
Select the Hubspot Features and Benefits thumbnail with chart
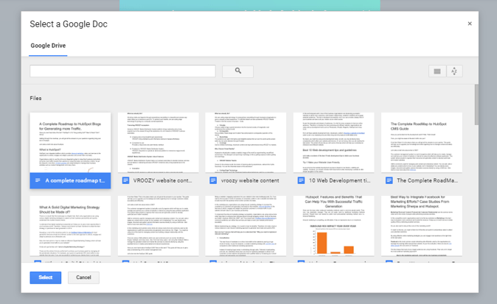point(334,226)
